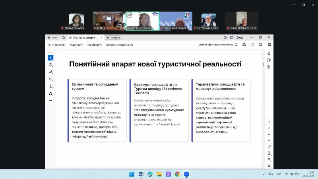Select Ольга Літвінова participant thumbnail
The width and height of the screenshot is (318, 179).
click(242, 21)
